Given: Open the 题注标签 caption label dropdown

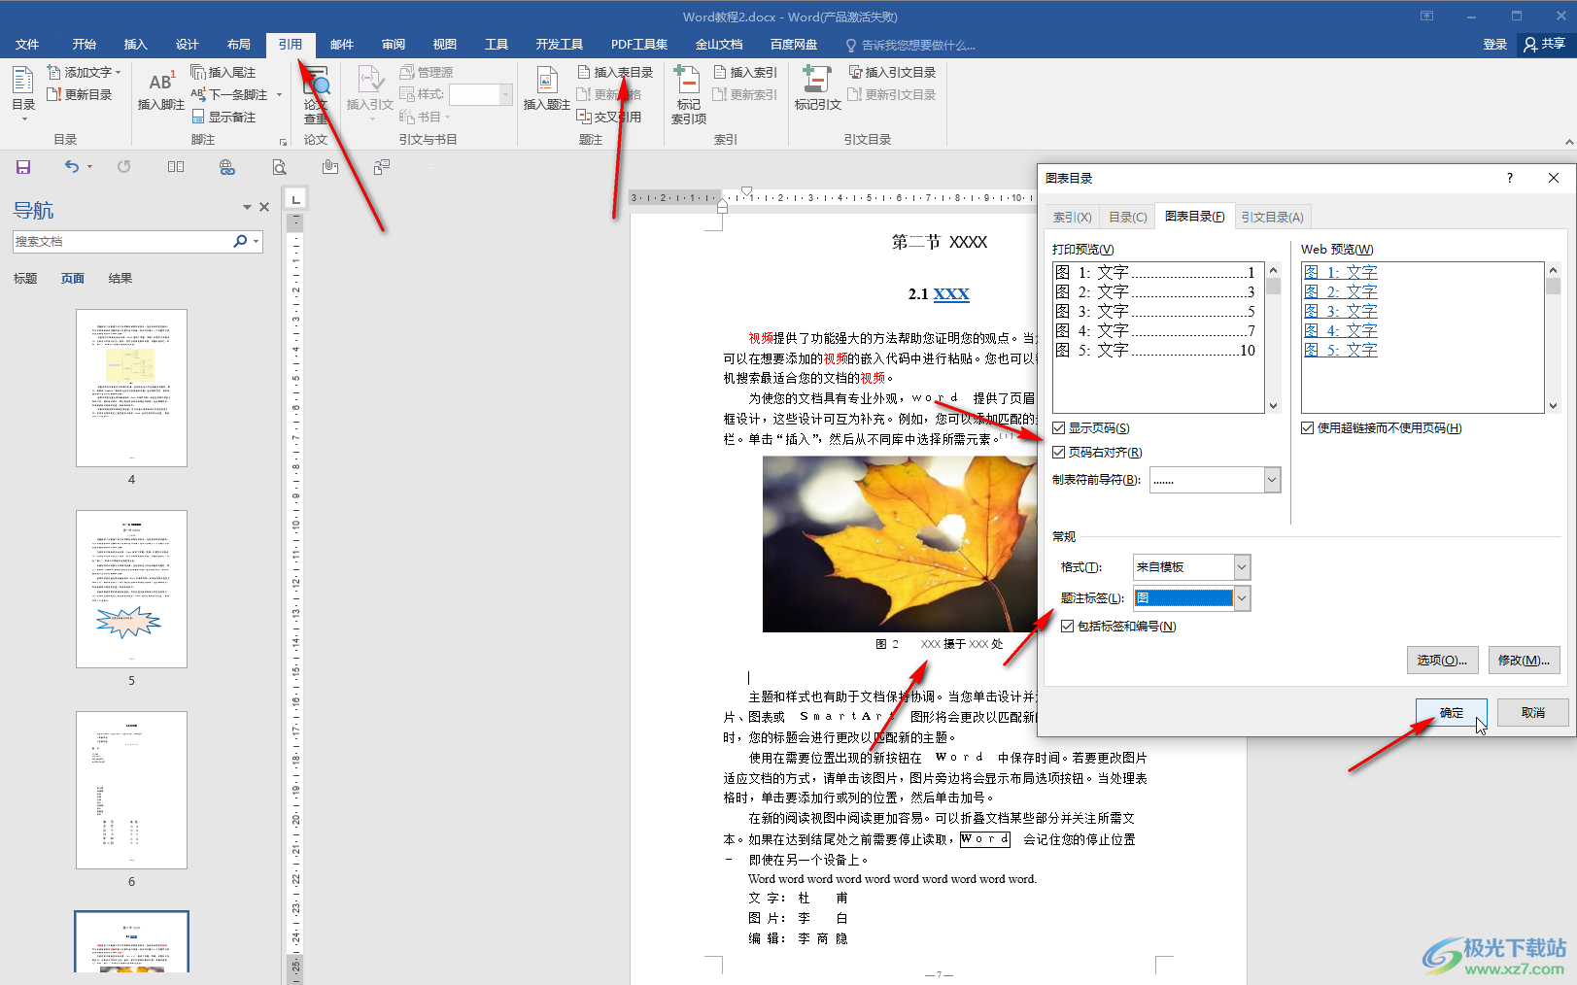Looking at the screenshot, I should pos(1241,598).
